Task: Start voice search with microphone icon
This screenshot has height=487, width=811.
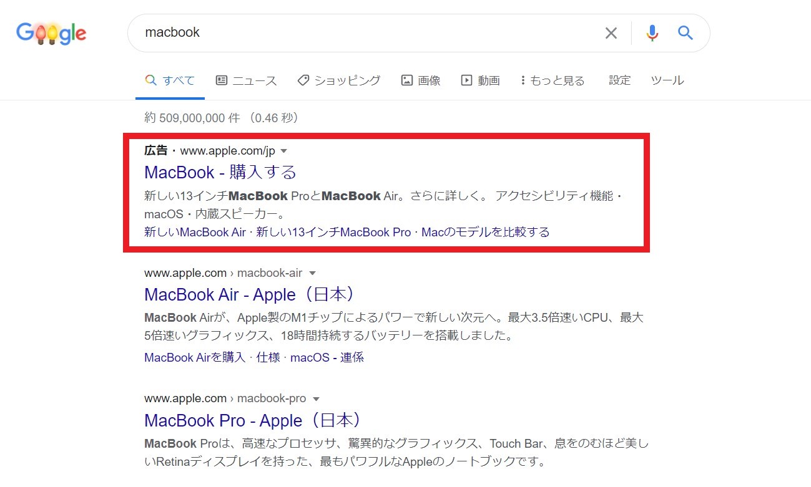Action: [652, 33]
